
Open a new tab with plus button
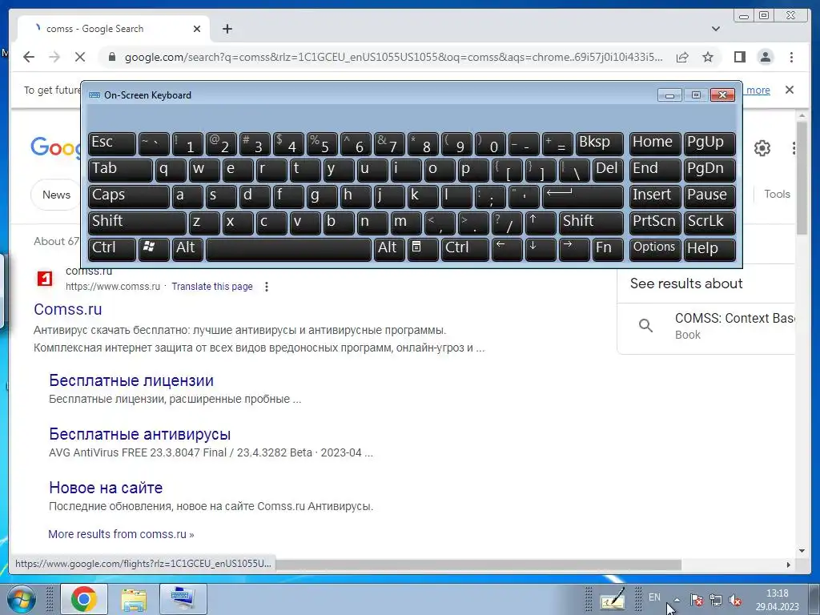tap(227, 29)
